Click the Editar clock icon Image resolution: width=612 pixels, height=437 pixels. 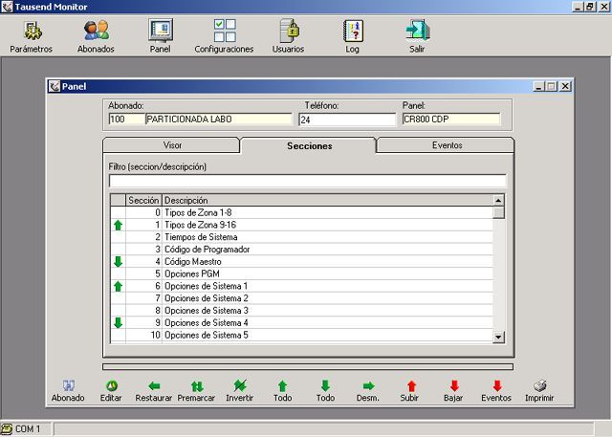[112, 386]
